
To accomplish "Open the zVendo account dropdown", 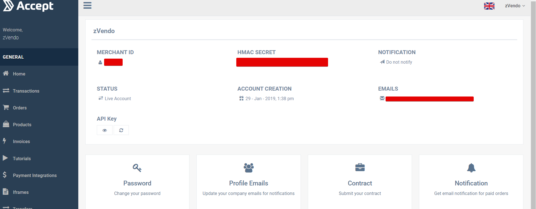I will (515, 6).
